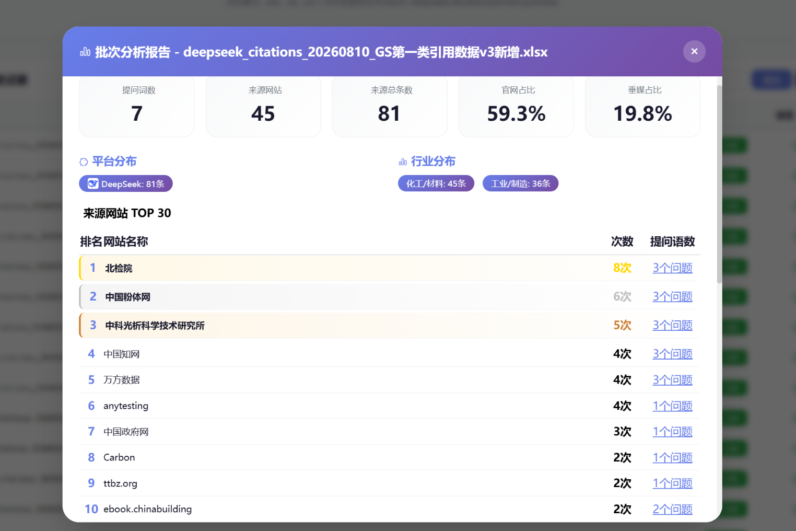Screen dimensions: 796x531
Task: Click the bar chart icon in the report title
Action: coord(85,52)
